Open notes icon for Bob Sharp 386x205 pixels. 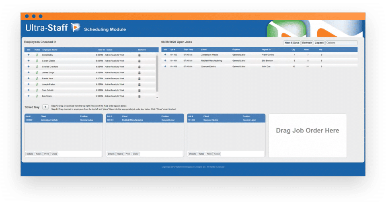click(x=37, y=96)
